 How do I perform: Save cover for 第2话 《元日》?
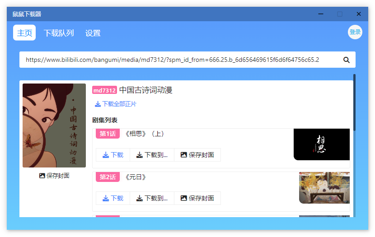pos(197,198)
